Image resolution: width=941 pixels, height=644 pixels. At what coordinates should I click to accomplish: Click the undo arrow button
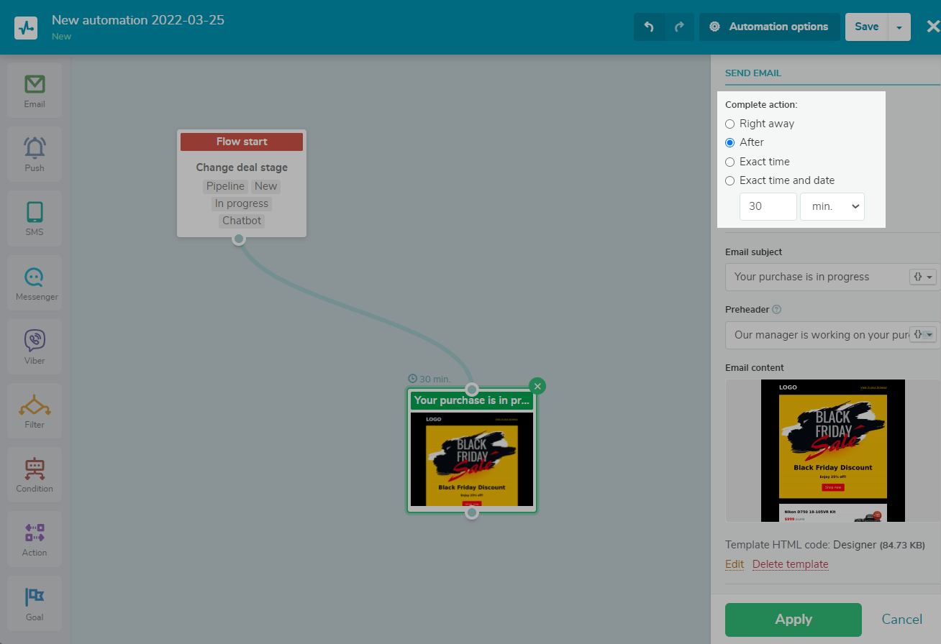pos(649,27)
